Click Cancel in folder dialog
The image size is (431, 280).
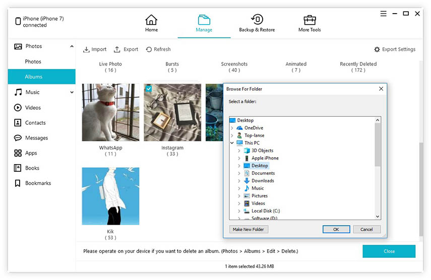[x=366, y=230]
